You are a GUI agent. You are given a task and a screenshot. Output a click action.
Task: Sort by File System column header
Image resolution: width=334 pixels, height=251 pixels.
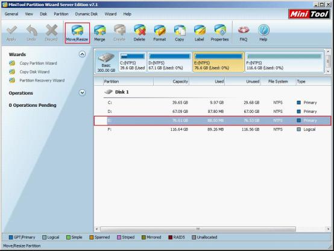(x=278, y=81)
